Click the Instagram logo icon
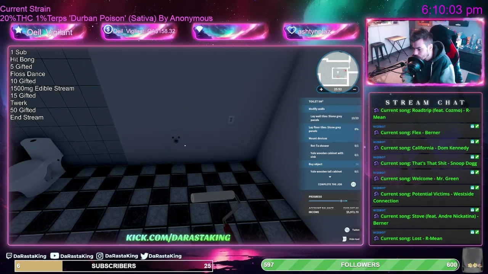 [100, 256]
